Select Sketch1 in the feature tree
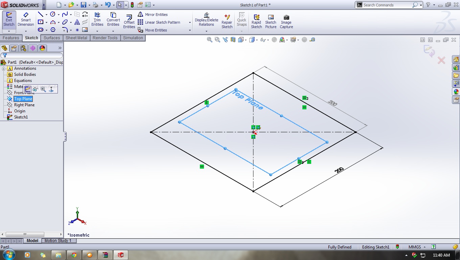Viewport: 460px width, 260px height. pyautogui.click(x=18, y=117)
